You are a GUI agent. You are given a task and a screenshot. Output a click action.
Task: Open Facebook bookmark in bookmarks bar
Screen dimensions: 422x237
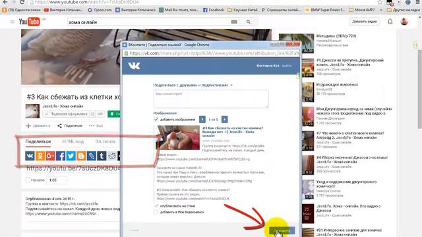(214, 10)
